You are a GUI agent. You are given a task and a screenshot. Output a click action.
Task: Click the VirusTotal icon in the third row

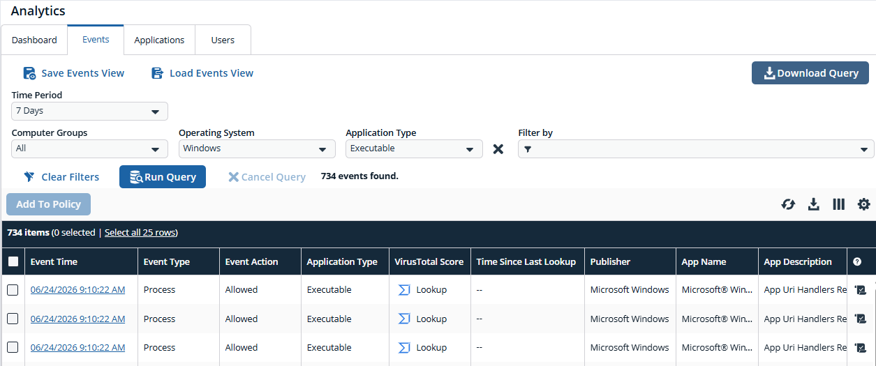[404, 347]
